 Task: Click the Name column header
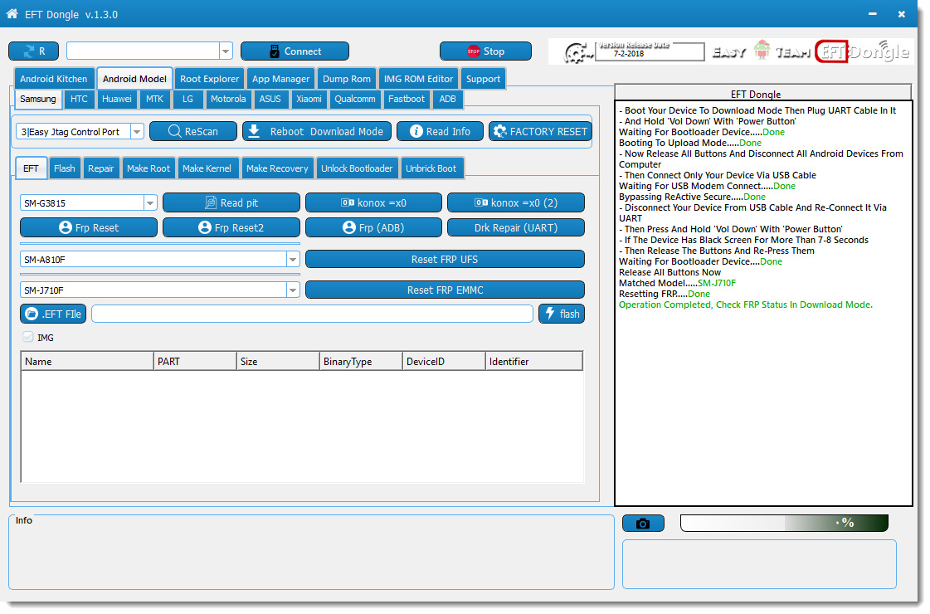click(87, 361)
